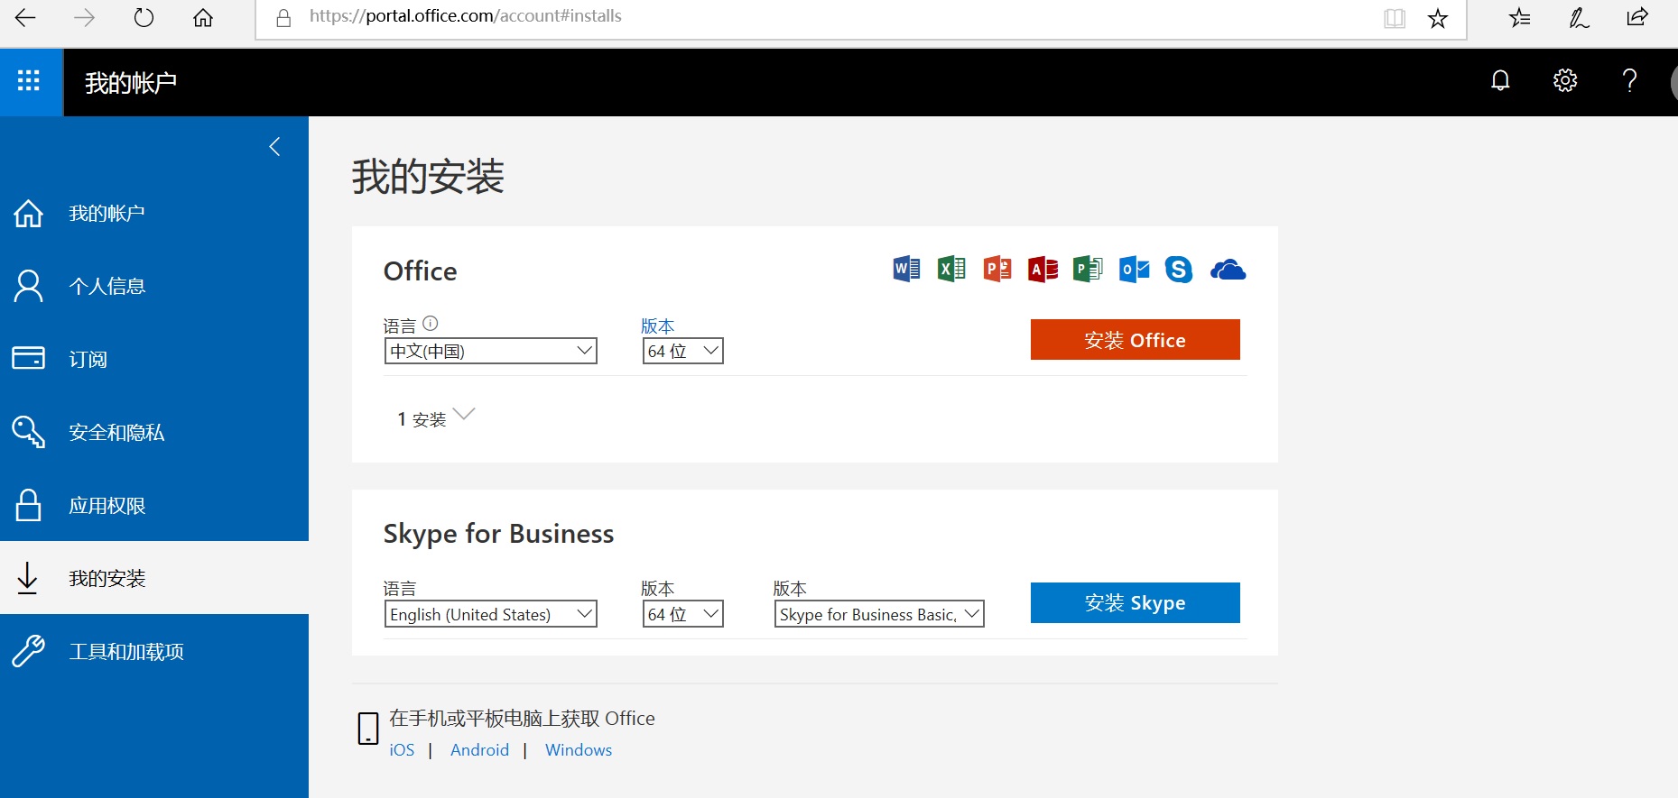
Task: Click the 安装 Office button
Action: 1136,339
